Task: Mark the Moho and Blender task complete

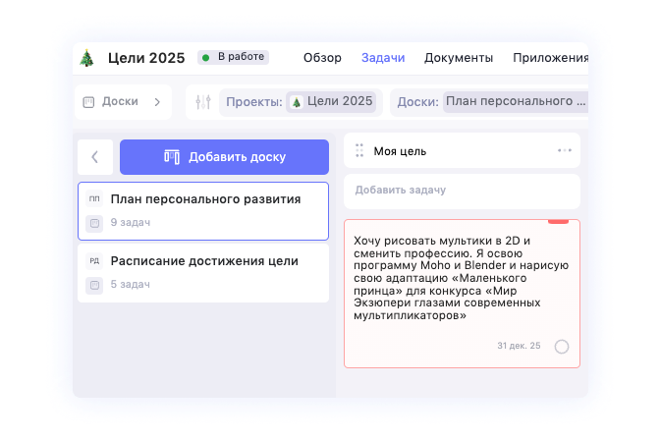Action: [562, 347]
